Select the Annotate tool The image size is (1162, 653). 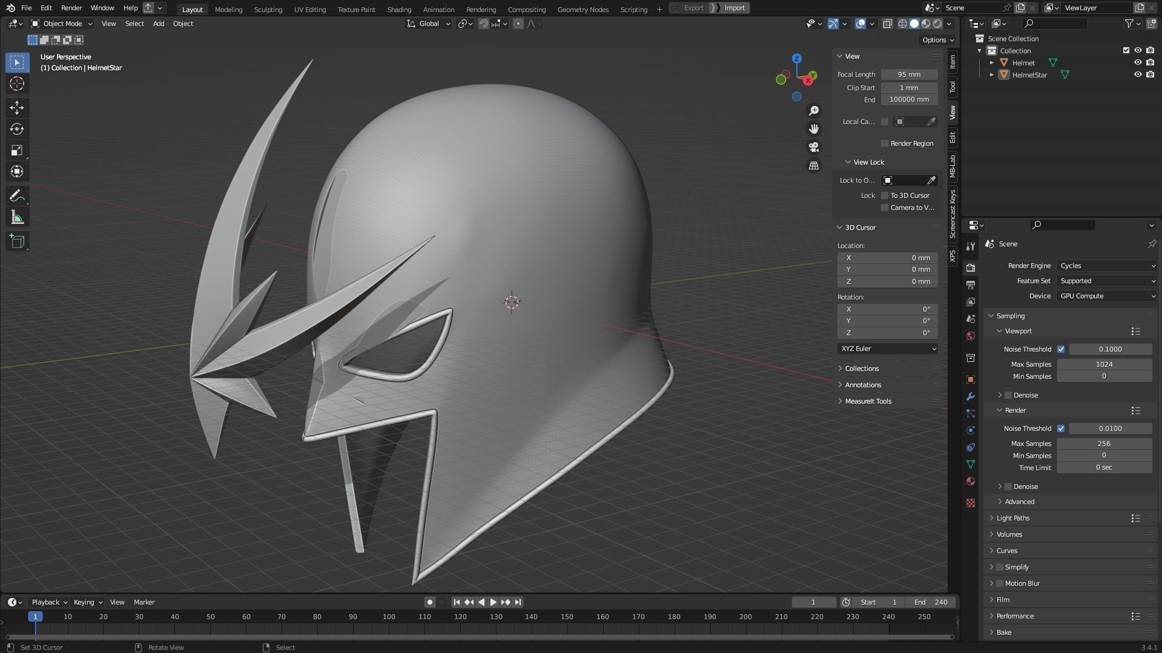click(x=17, y=195)
